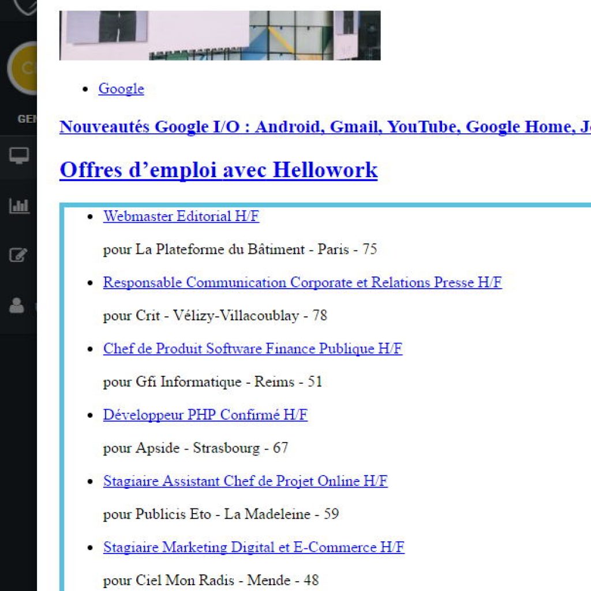Click the text 'pour Apside - Strasbourg - 67'
Viewport: 591px width, 591px height.
[196, 448]
